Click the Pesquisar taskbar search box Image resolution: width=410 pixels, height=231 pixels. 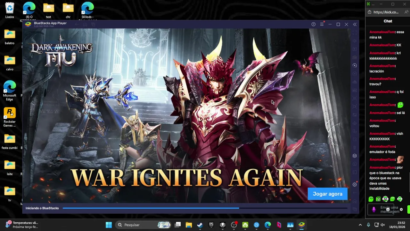click(143, 225)
